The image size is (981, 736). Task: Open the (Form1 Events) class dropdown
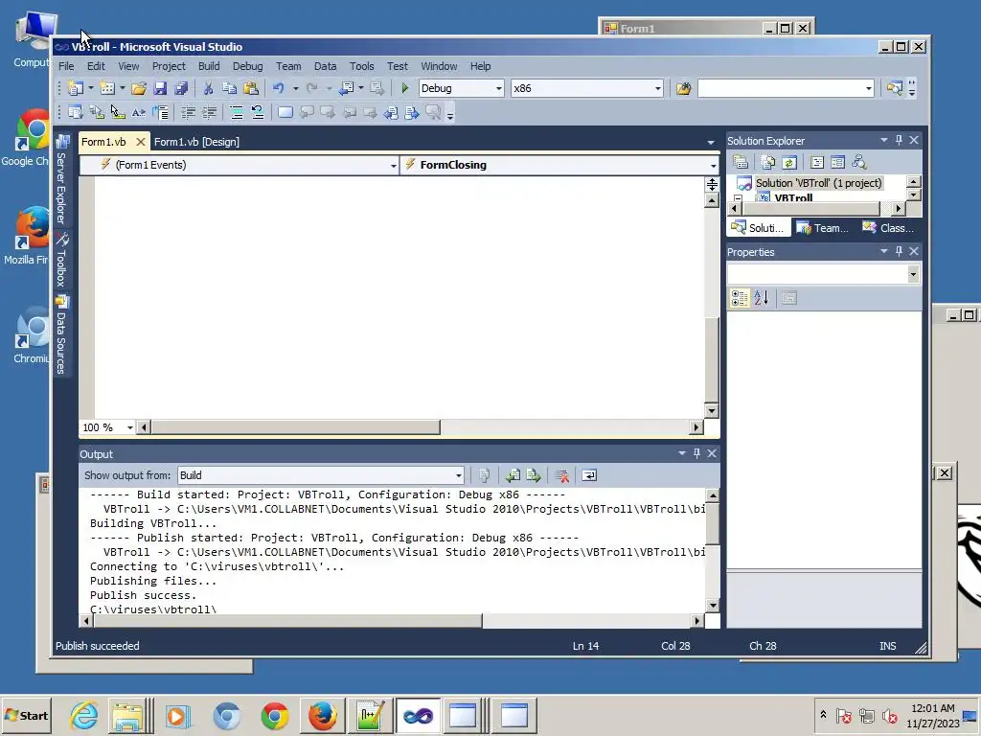click(393, 165)
